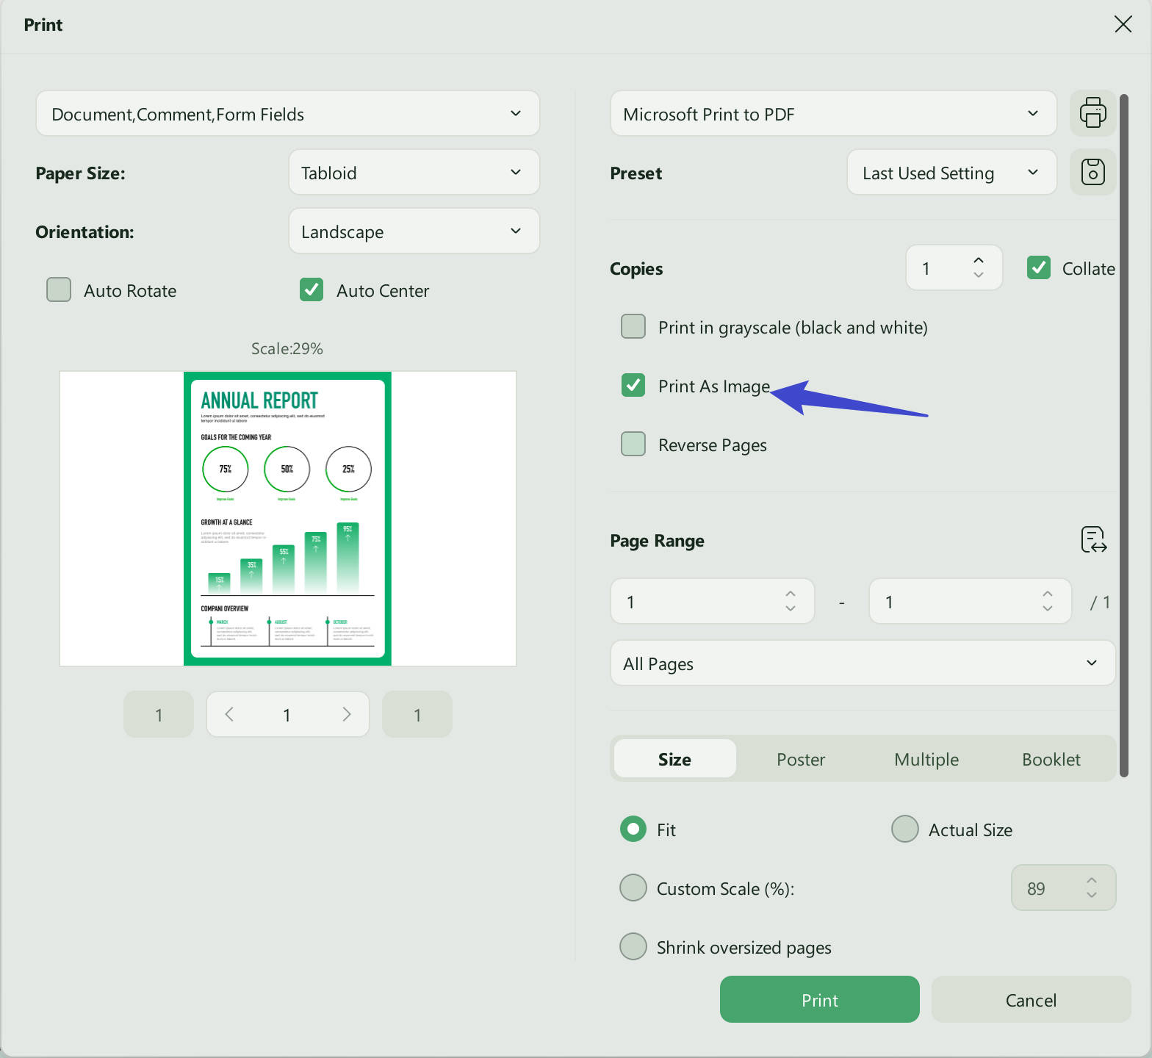Switch to the Multiple tab
The image size is (1152, 1058).
(926, 758)
